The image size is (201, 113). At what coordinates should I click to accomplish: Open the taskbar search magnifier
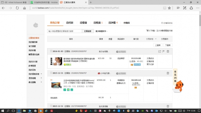click(x=8, y=111)
